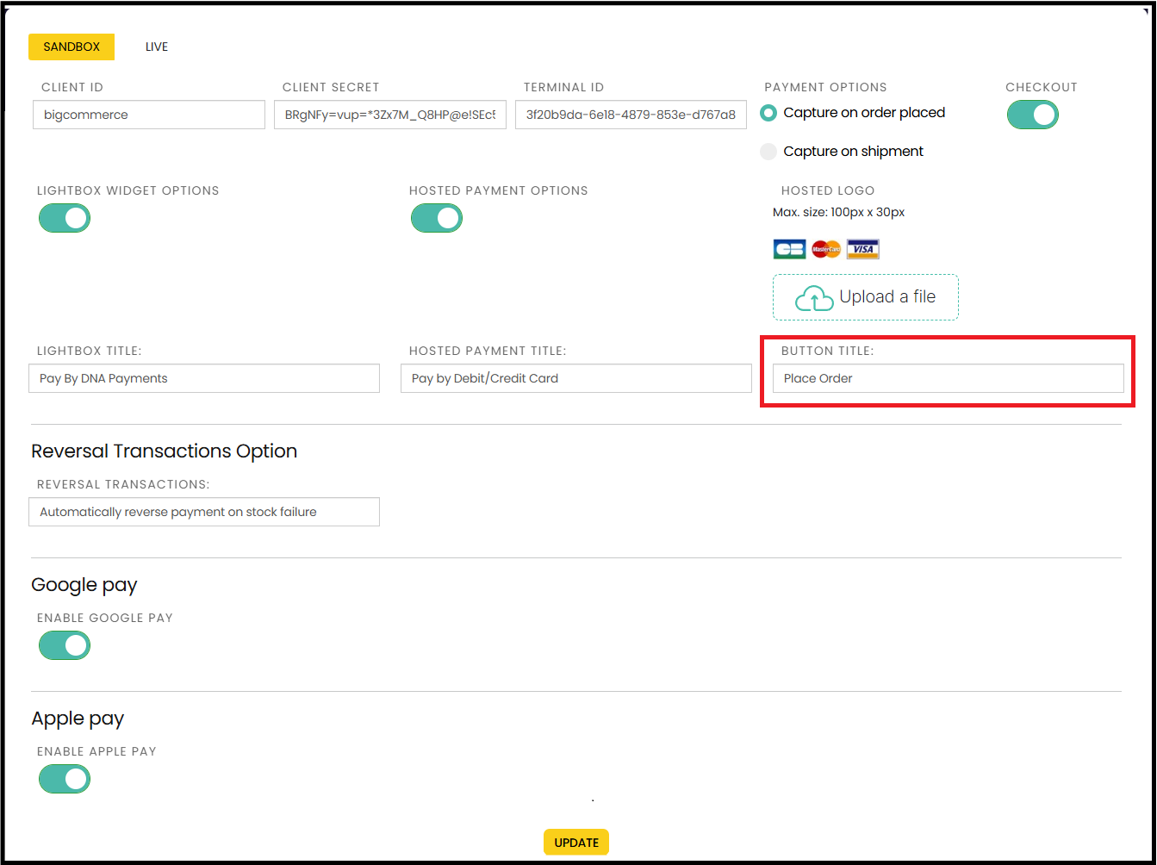The image size is (1157, 865).
Task: Toggle the Hosted Payment Options switch
Action: coord(436,218)
